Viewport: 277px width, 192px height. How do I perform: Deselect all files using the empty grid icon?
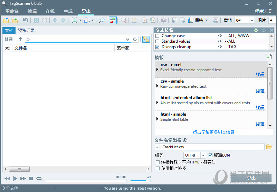(x=45, y=20)
